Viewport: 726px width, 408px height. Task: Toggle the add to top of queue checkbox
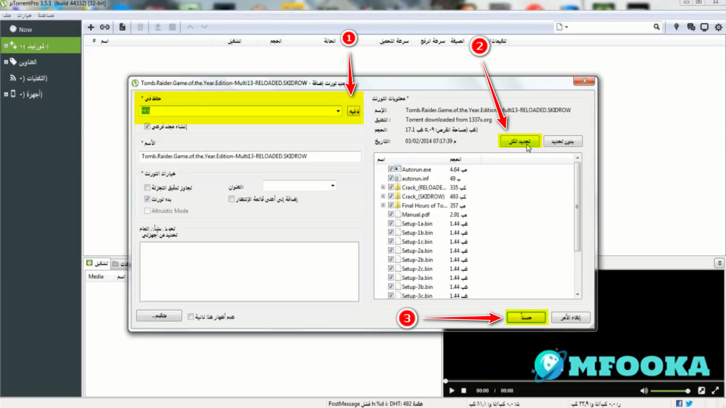point(232,199)
